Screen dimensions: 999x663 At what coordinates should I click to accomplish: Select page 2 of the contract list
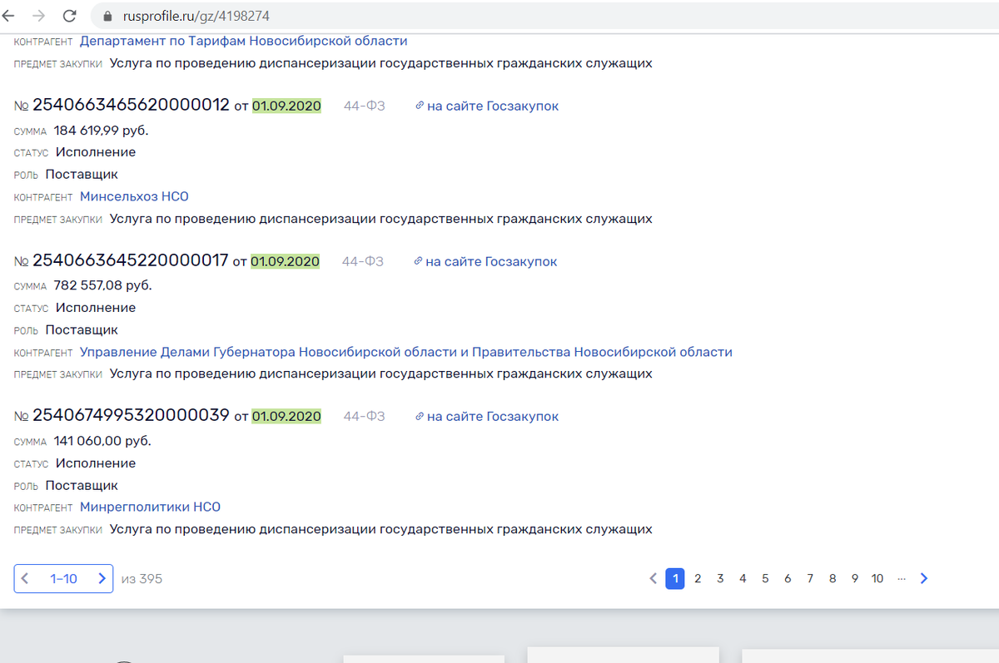tap(698, 577)
